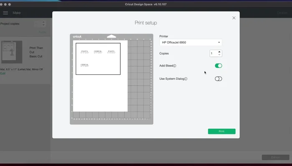The width and height of the screenshot is (292, 166).
Task: Click the green Print button
Action: [x=221, y=131]
